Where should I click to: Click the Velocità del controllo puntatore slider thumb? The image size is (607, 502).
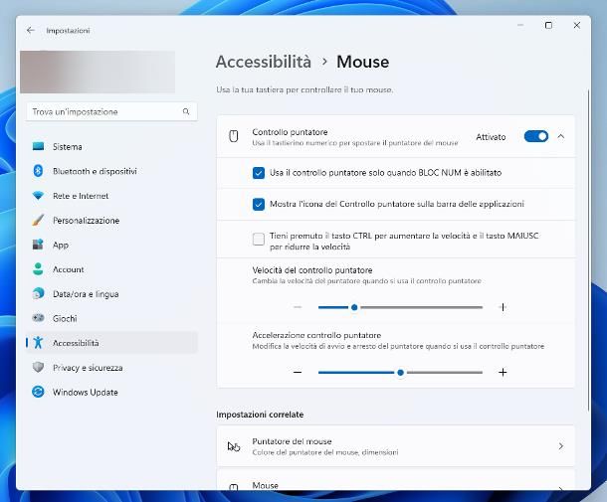pyautogui.click(x=354, y=307)
